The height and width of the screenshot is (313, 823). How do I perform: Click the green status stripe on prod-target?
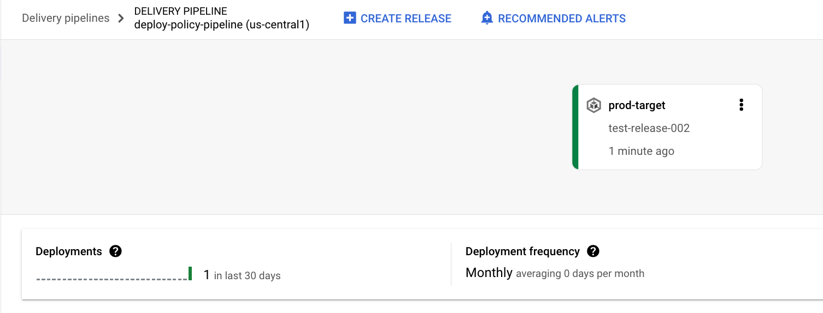coord(575,127)
